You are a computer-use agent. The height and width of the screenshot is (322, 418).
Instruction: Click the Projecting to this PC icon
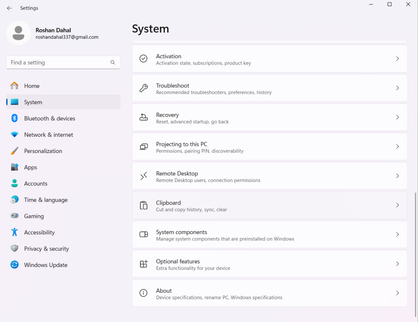(143, 147)
